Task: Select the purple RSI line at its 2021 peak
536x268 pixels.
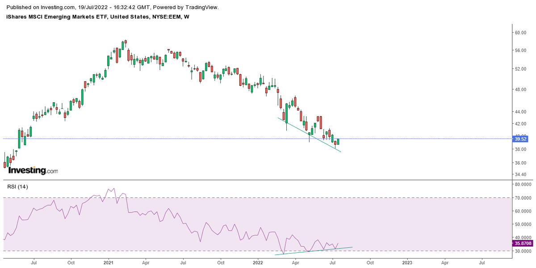Action: point(114,188)
